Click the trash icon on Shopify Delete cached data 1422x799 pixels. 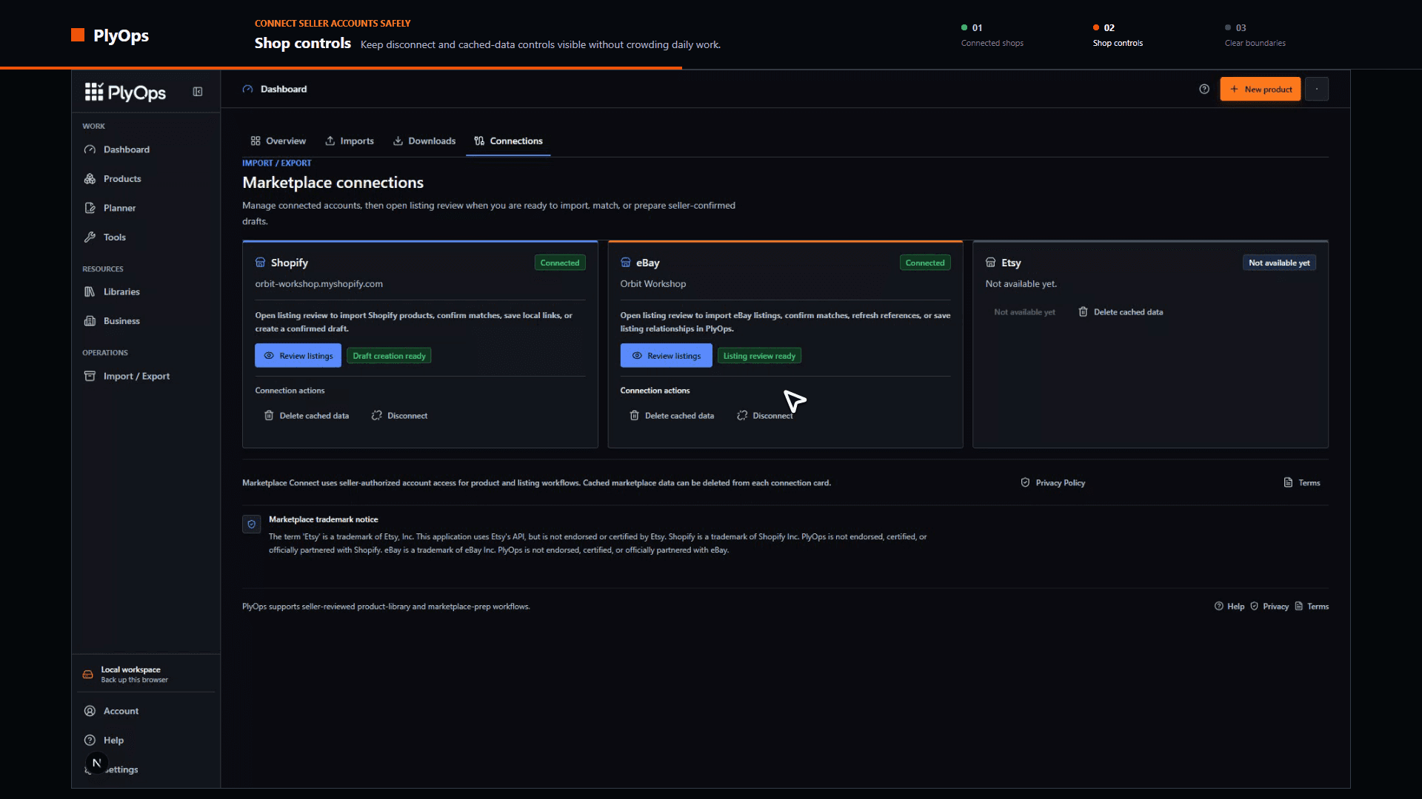click(269, 416)
